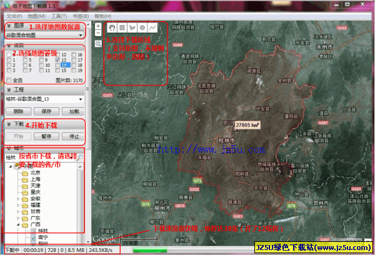Click the 福建 folder icon
Screen dimensions: 375x255
pos(25,205)
